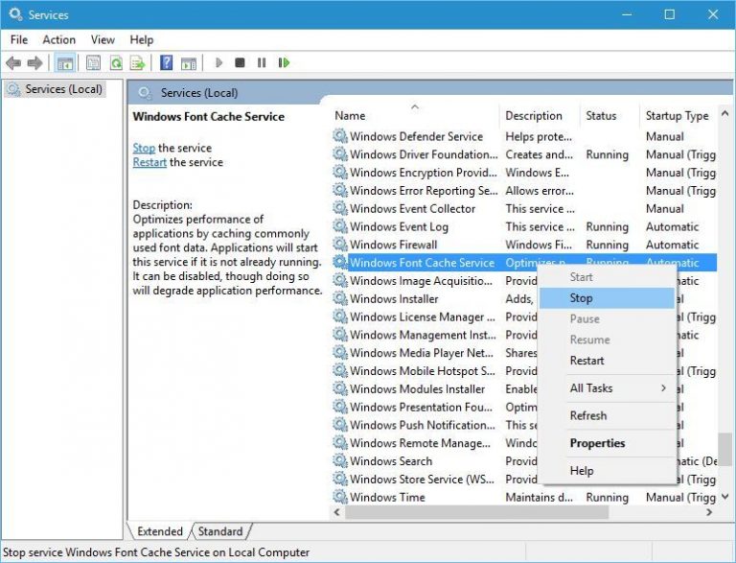Click the Forward arrow toolbar icon
736x563 pixels.
(x=35, y=62)
